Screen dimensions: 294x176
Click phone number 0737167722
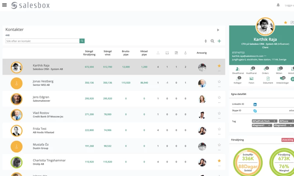[238, 52]
